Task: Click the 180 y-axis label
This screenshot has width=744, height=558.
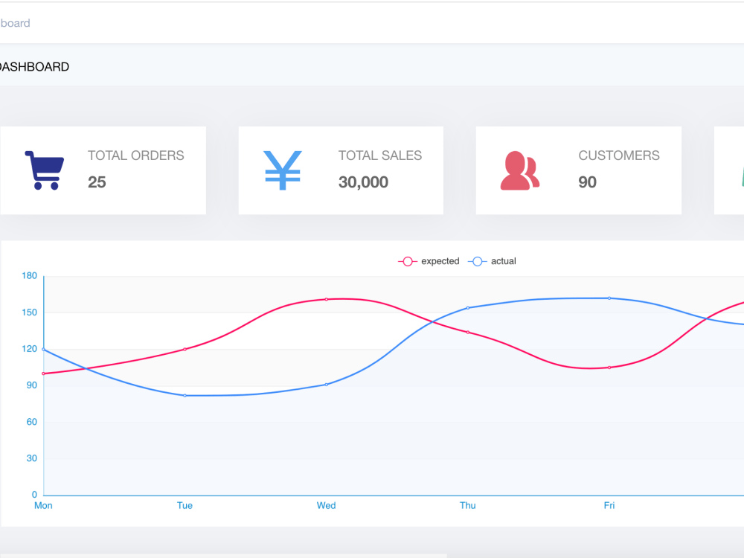Action: point(30,276)
